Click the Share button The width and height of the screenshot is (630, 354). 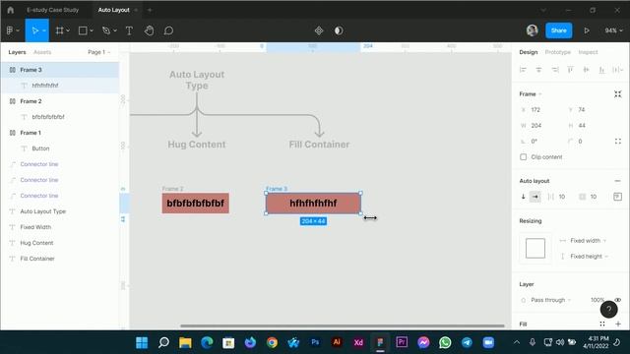point(558,30)
